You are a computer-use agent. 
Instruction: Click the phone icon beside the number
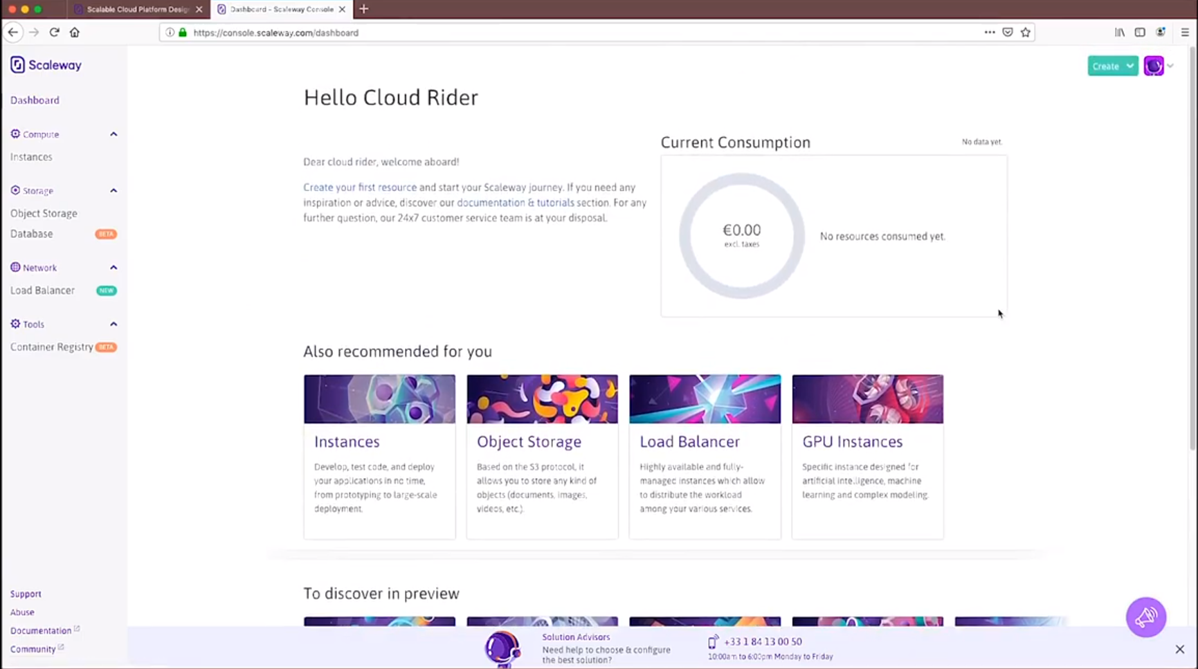714,642
